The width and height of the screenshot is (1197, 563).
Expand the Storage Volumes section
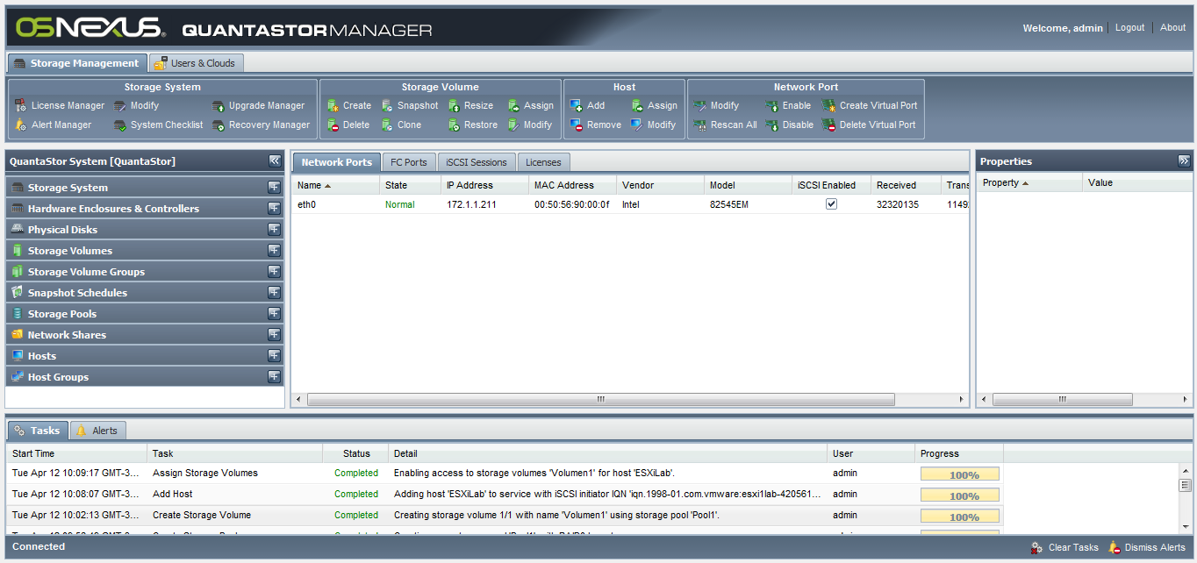[275, 250]
